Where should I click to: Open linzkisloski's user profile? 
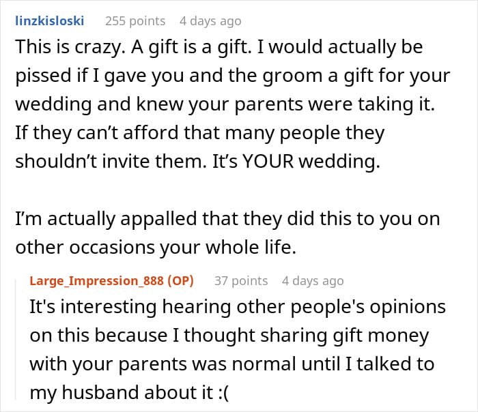pyautogui.click(x=49, y=20)
